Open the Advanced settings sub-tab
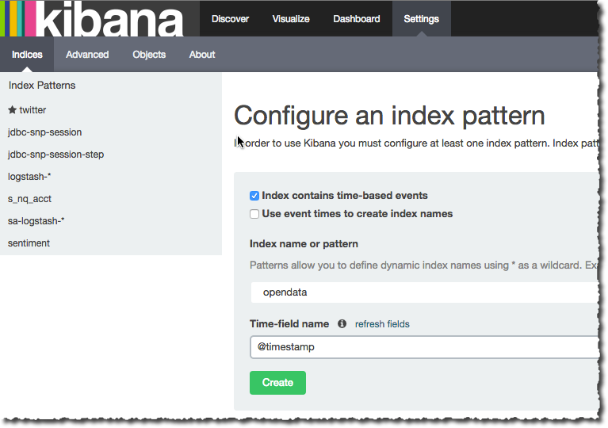 click(87, 55)
